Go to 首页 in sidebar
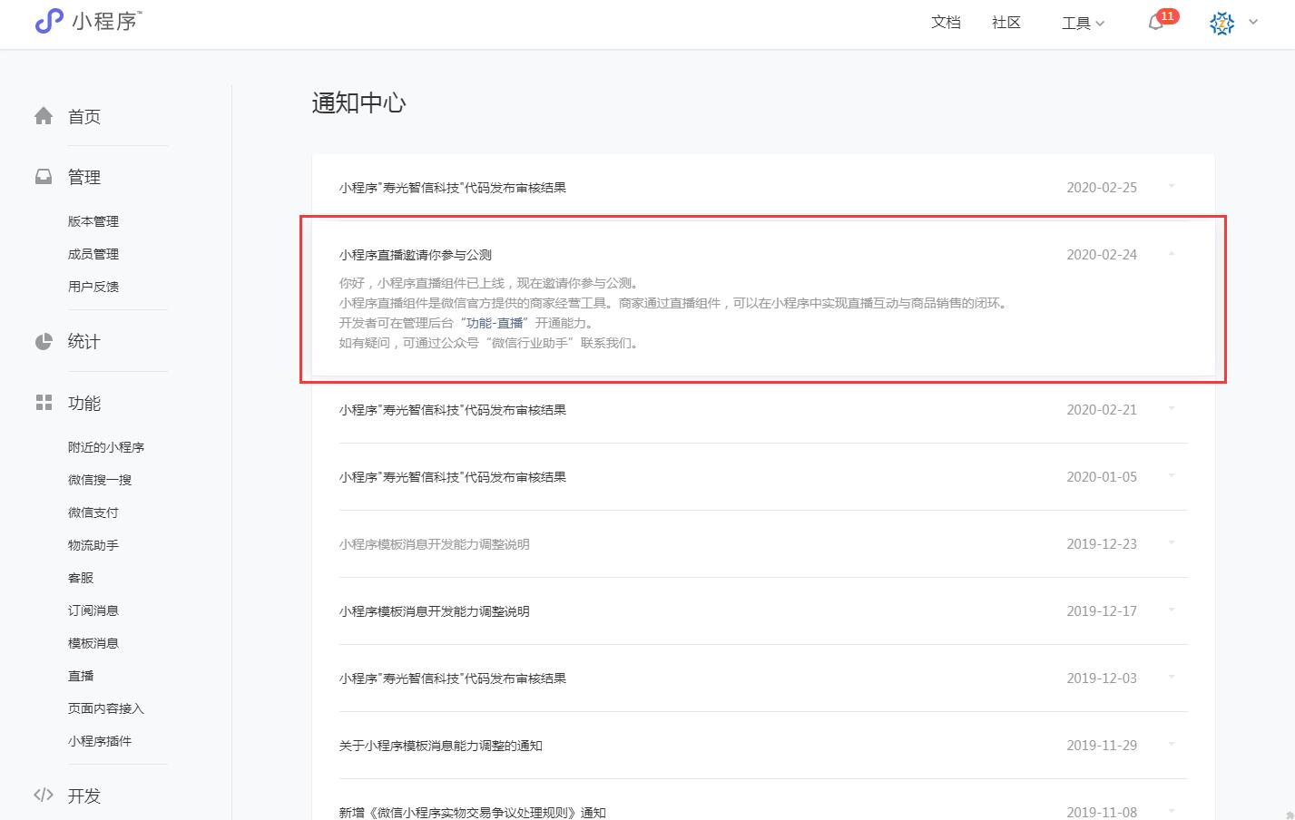 coord(84,116)
